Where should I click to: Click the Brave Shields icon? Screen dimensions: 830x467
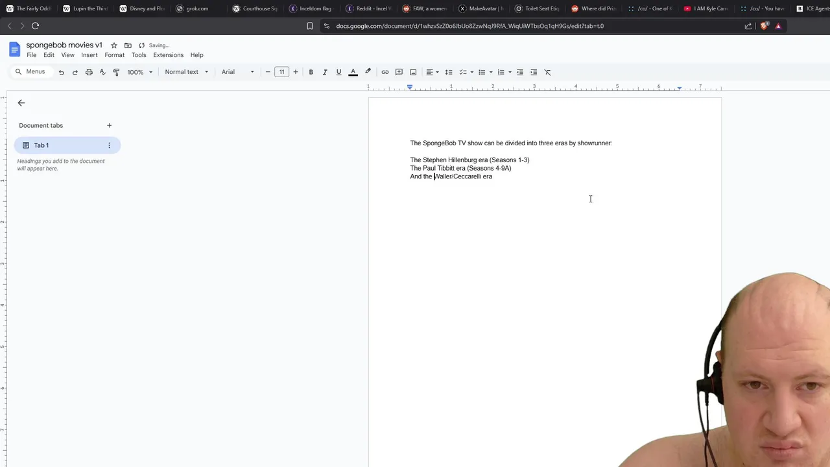(x=764, y=26)
